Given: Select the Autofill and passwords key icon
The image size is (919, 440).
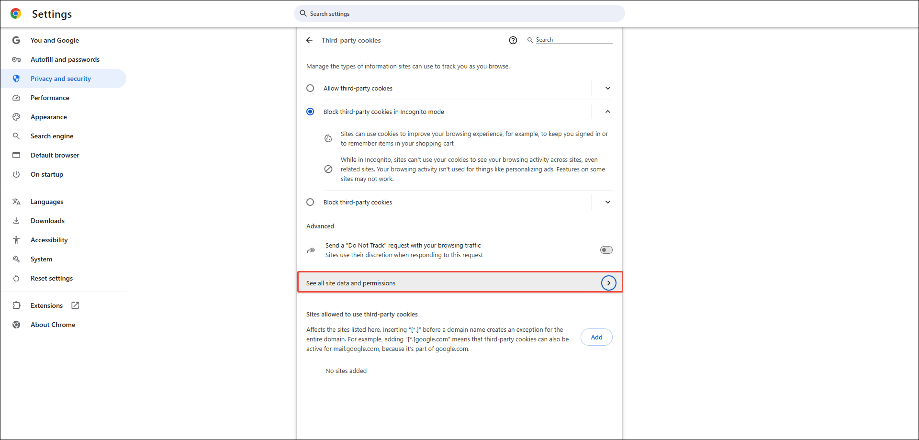Looking at the screenshot, I should coord(16,59).
